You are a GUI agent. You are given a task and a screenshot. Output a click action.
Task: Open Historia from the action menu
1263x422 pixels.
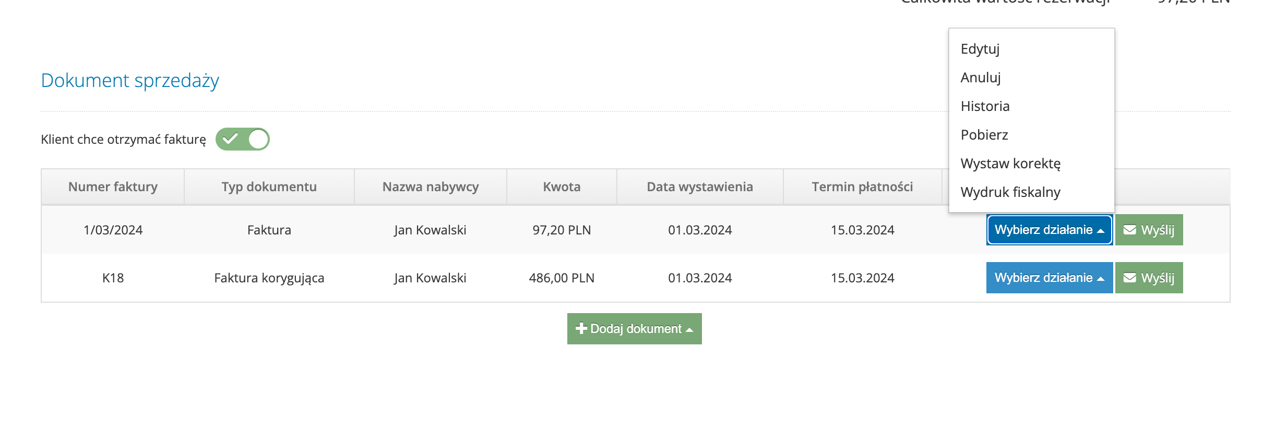(x=985, y=106)
